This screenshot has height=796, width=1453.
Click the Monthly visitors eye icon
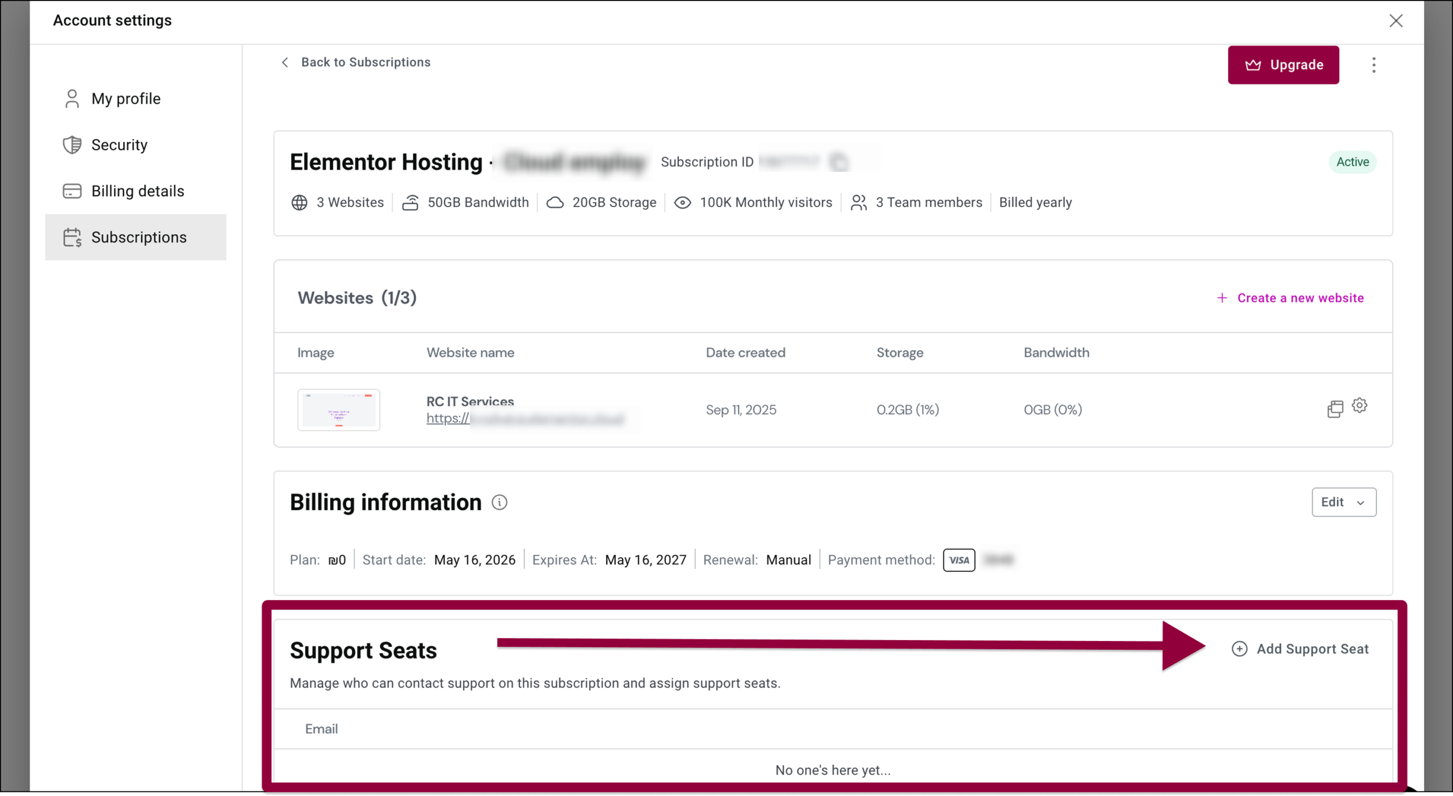[682, 203]
